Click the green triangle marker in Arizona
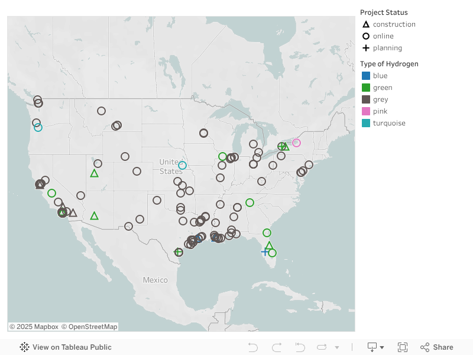Screen dimensions: 473x355 (94, 216)
